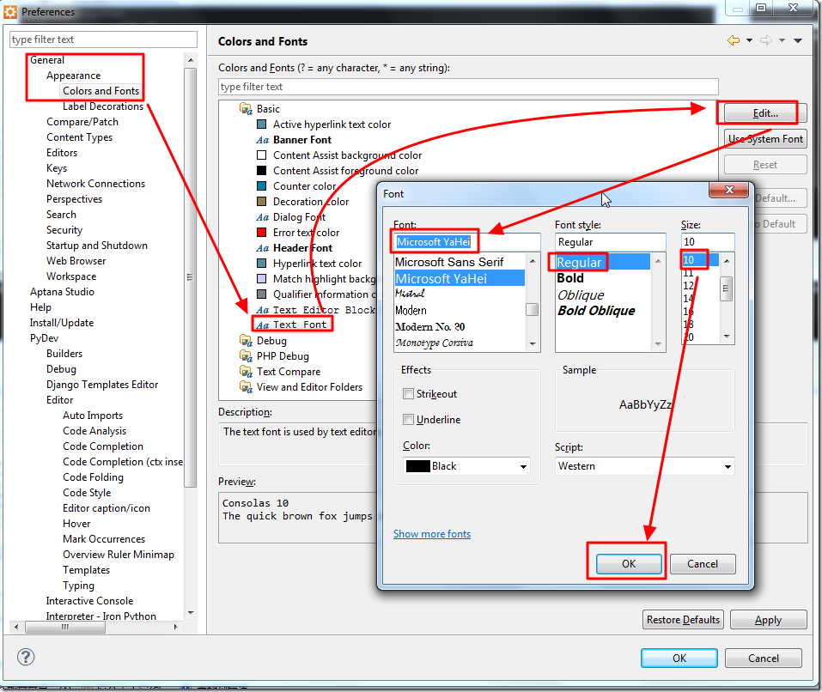Click the Text Editor Block Aa icon
Screen dimensions: 822x692
tap(262, 310)
